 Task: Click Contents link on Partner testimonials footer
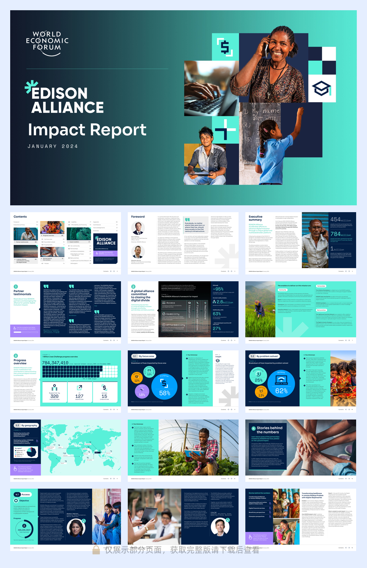[106, 340]
